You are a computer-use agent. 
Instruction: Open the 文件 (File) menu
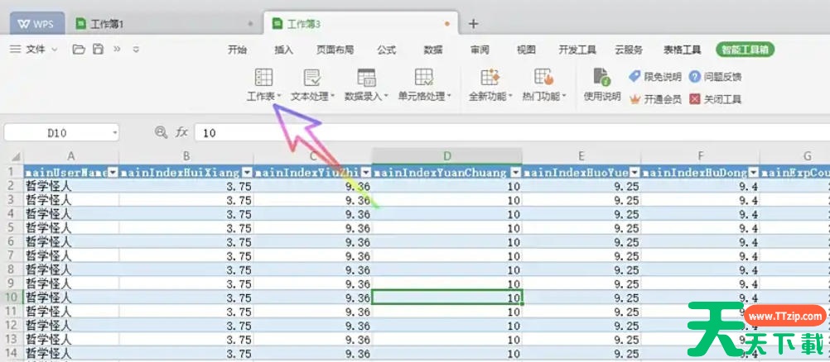35,50
